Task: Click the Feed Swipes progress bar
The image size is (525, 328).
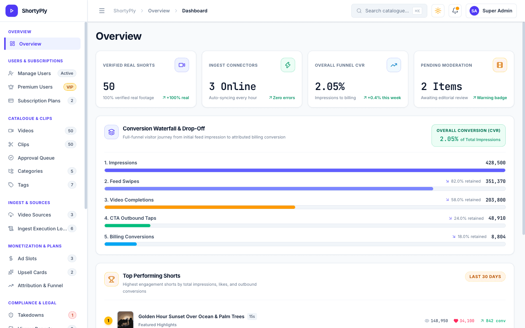Action: pyautogui.click(x=305, y=189)
